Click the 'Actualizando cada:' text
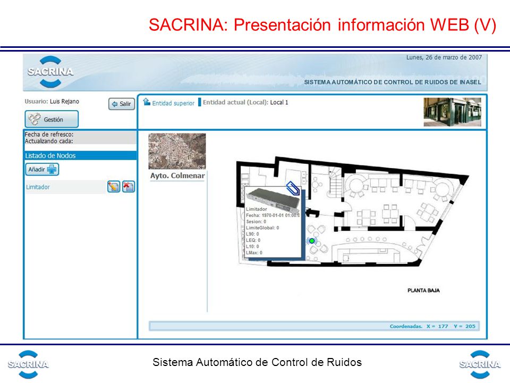Image resolution: width=510 pixels, height=383 pixels. coord(49,141)
